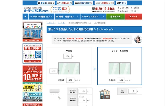Open the フロートガラスを10%値下げ banner
Viewport: 165px width, 106px height.
pyautogui.click(x=32, y=75)
